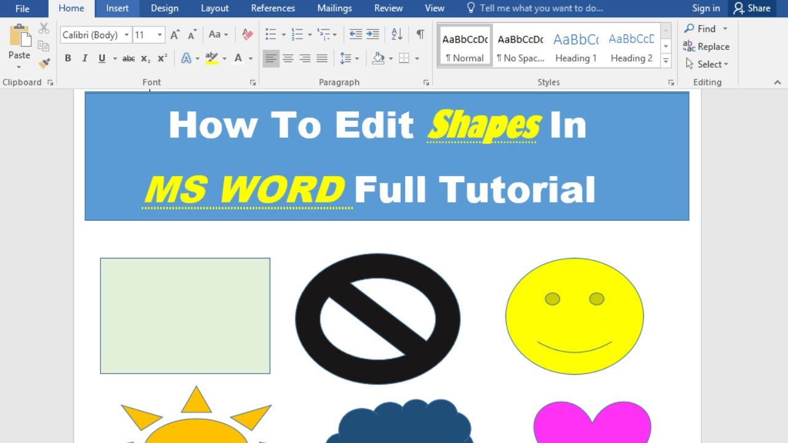Decrease font size with shrink icon

[192, 35]
